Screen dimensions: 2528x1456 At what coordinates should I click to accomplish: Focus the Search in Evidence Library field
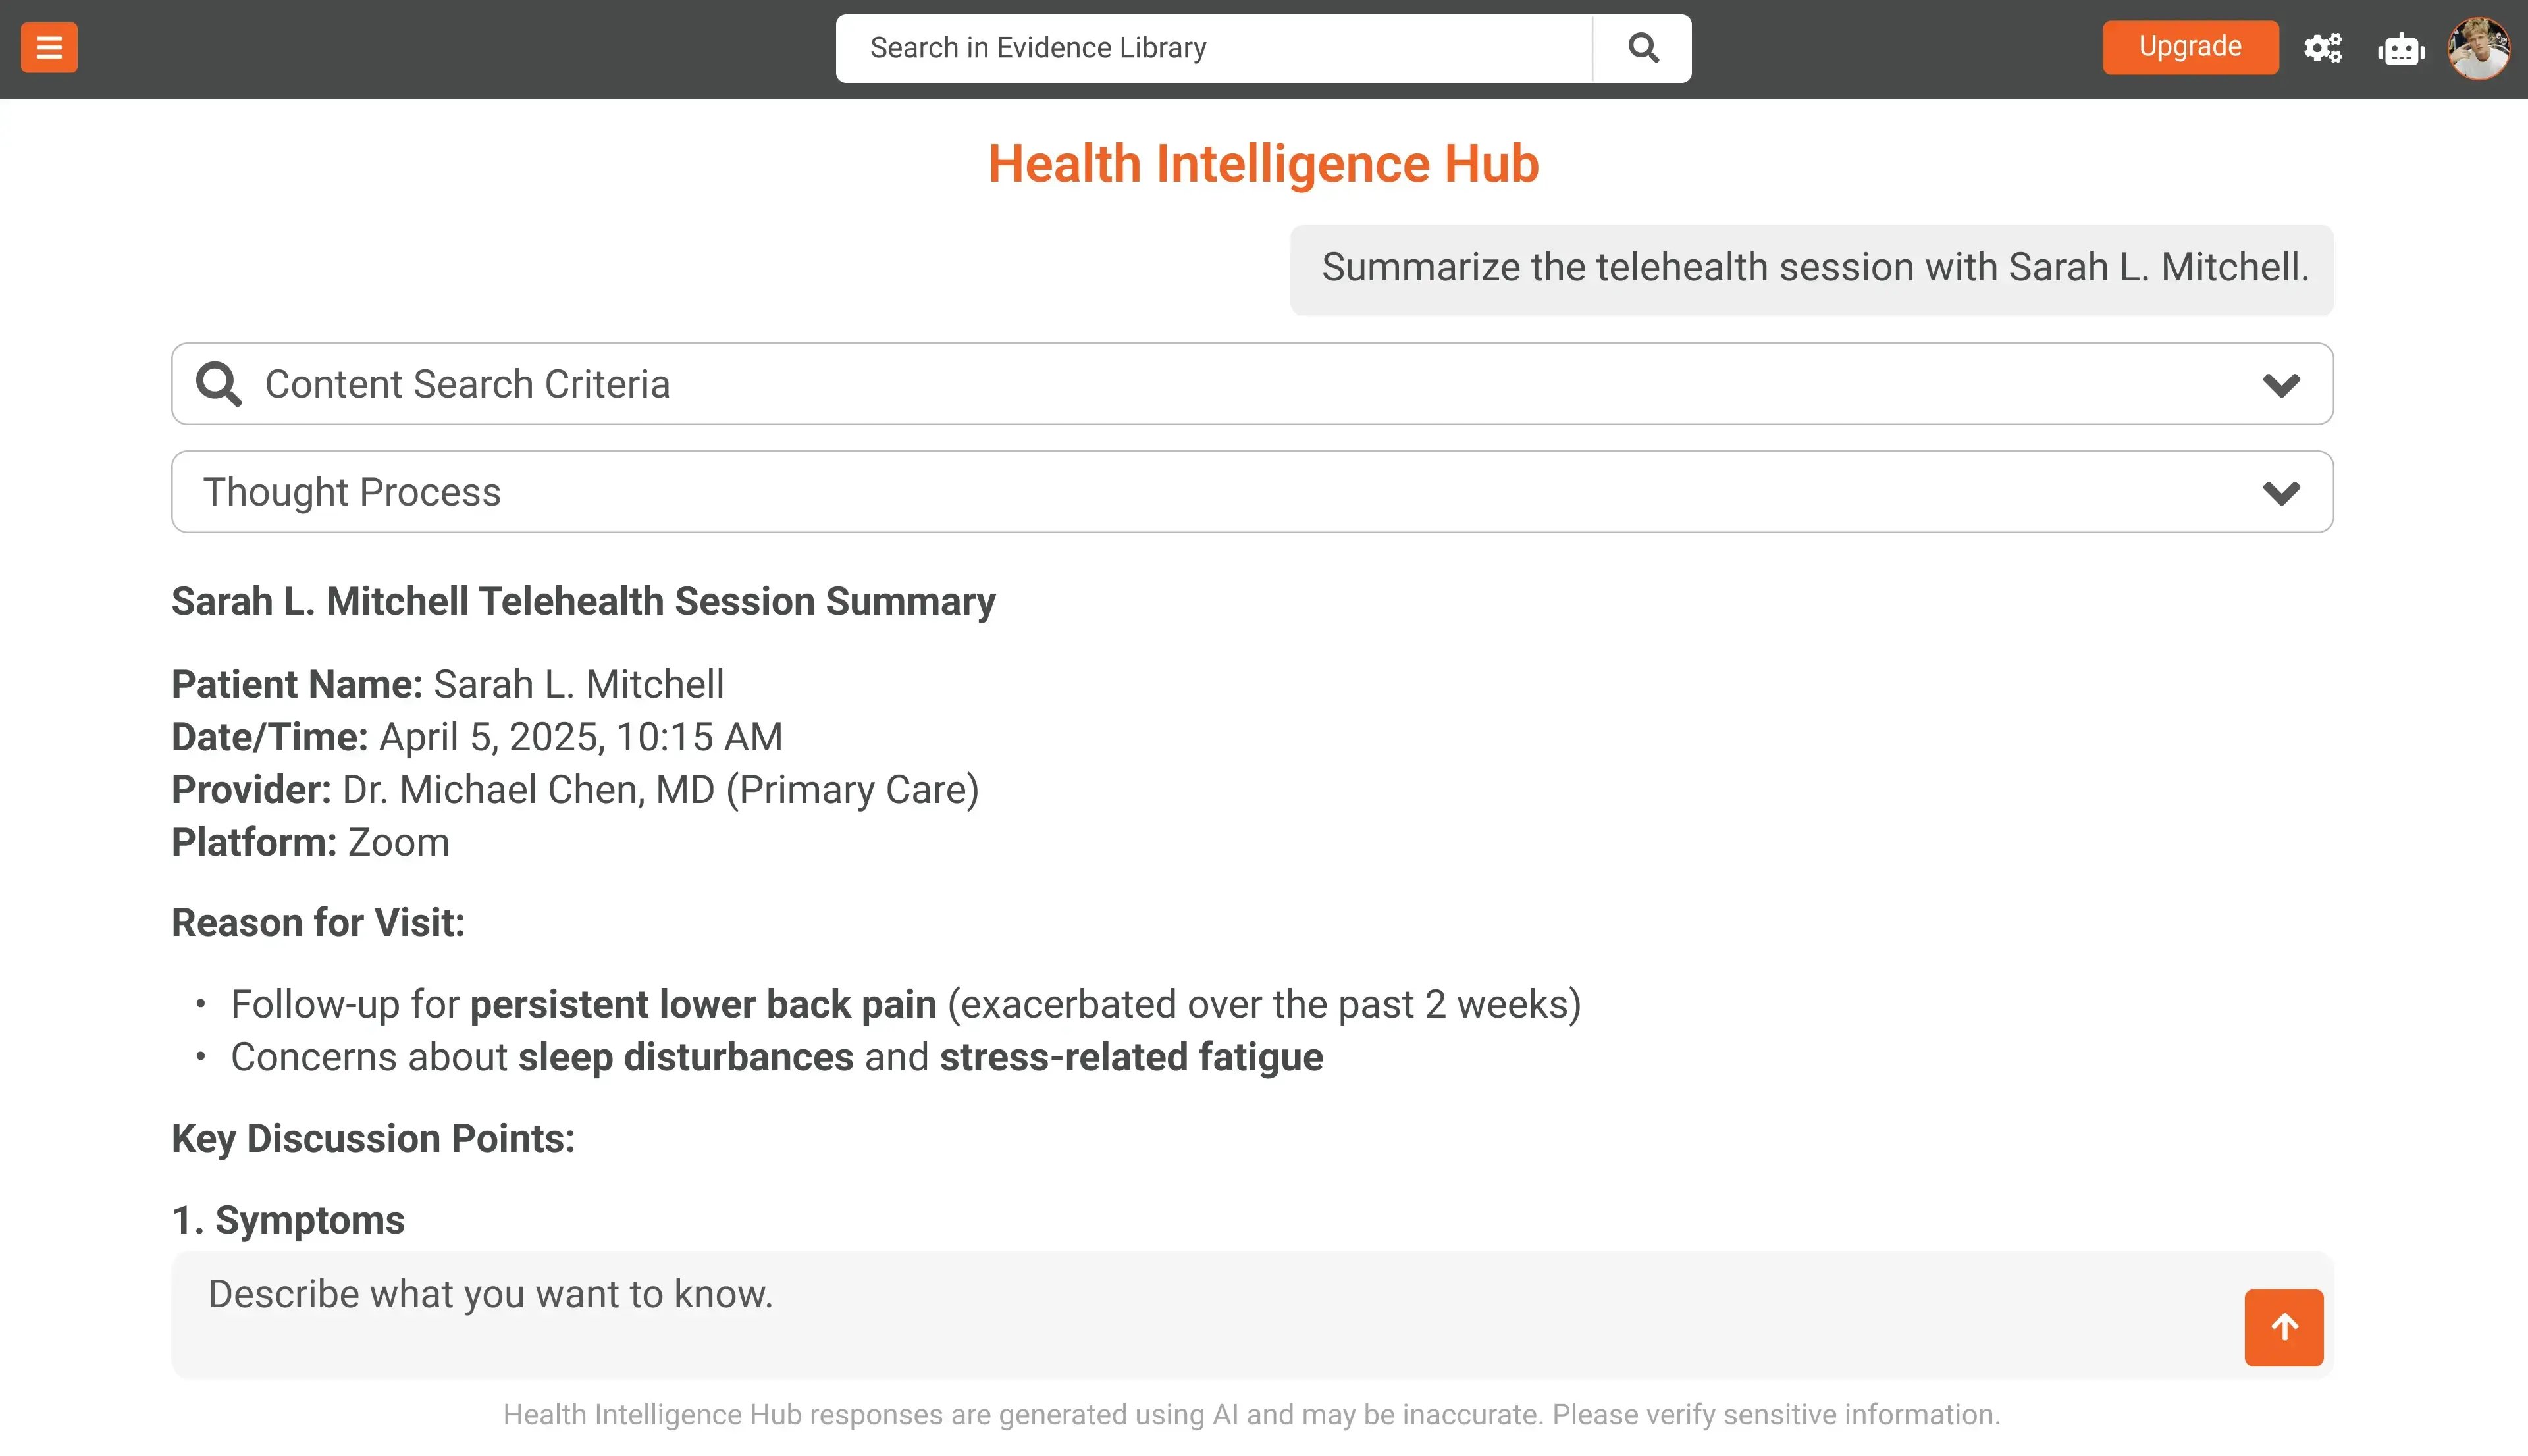[x=1212, y=48]
